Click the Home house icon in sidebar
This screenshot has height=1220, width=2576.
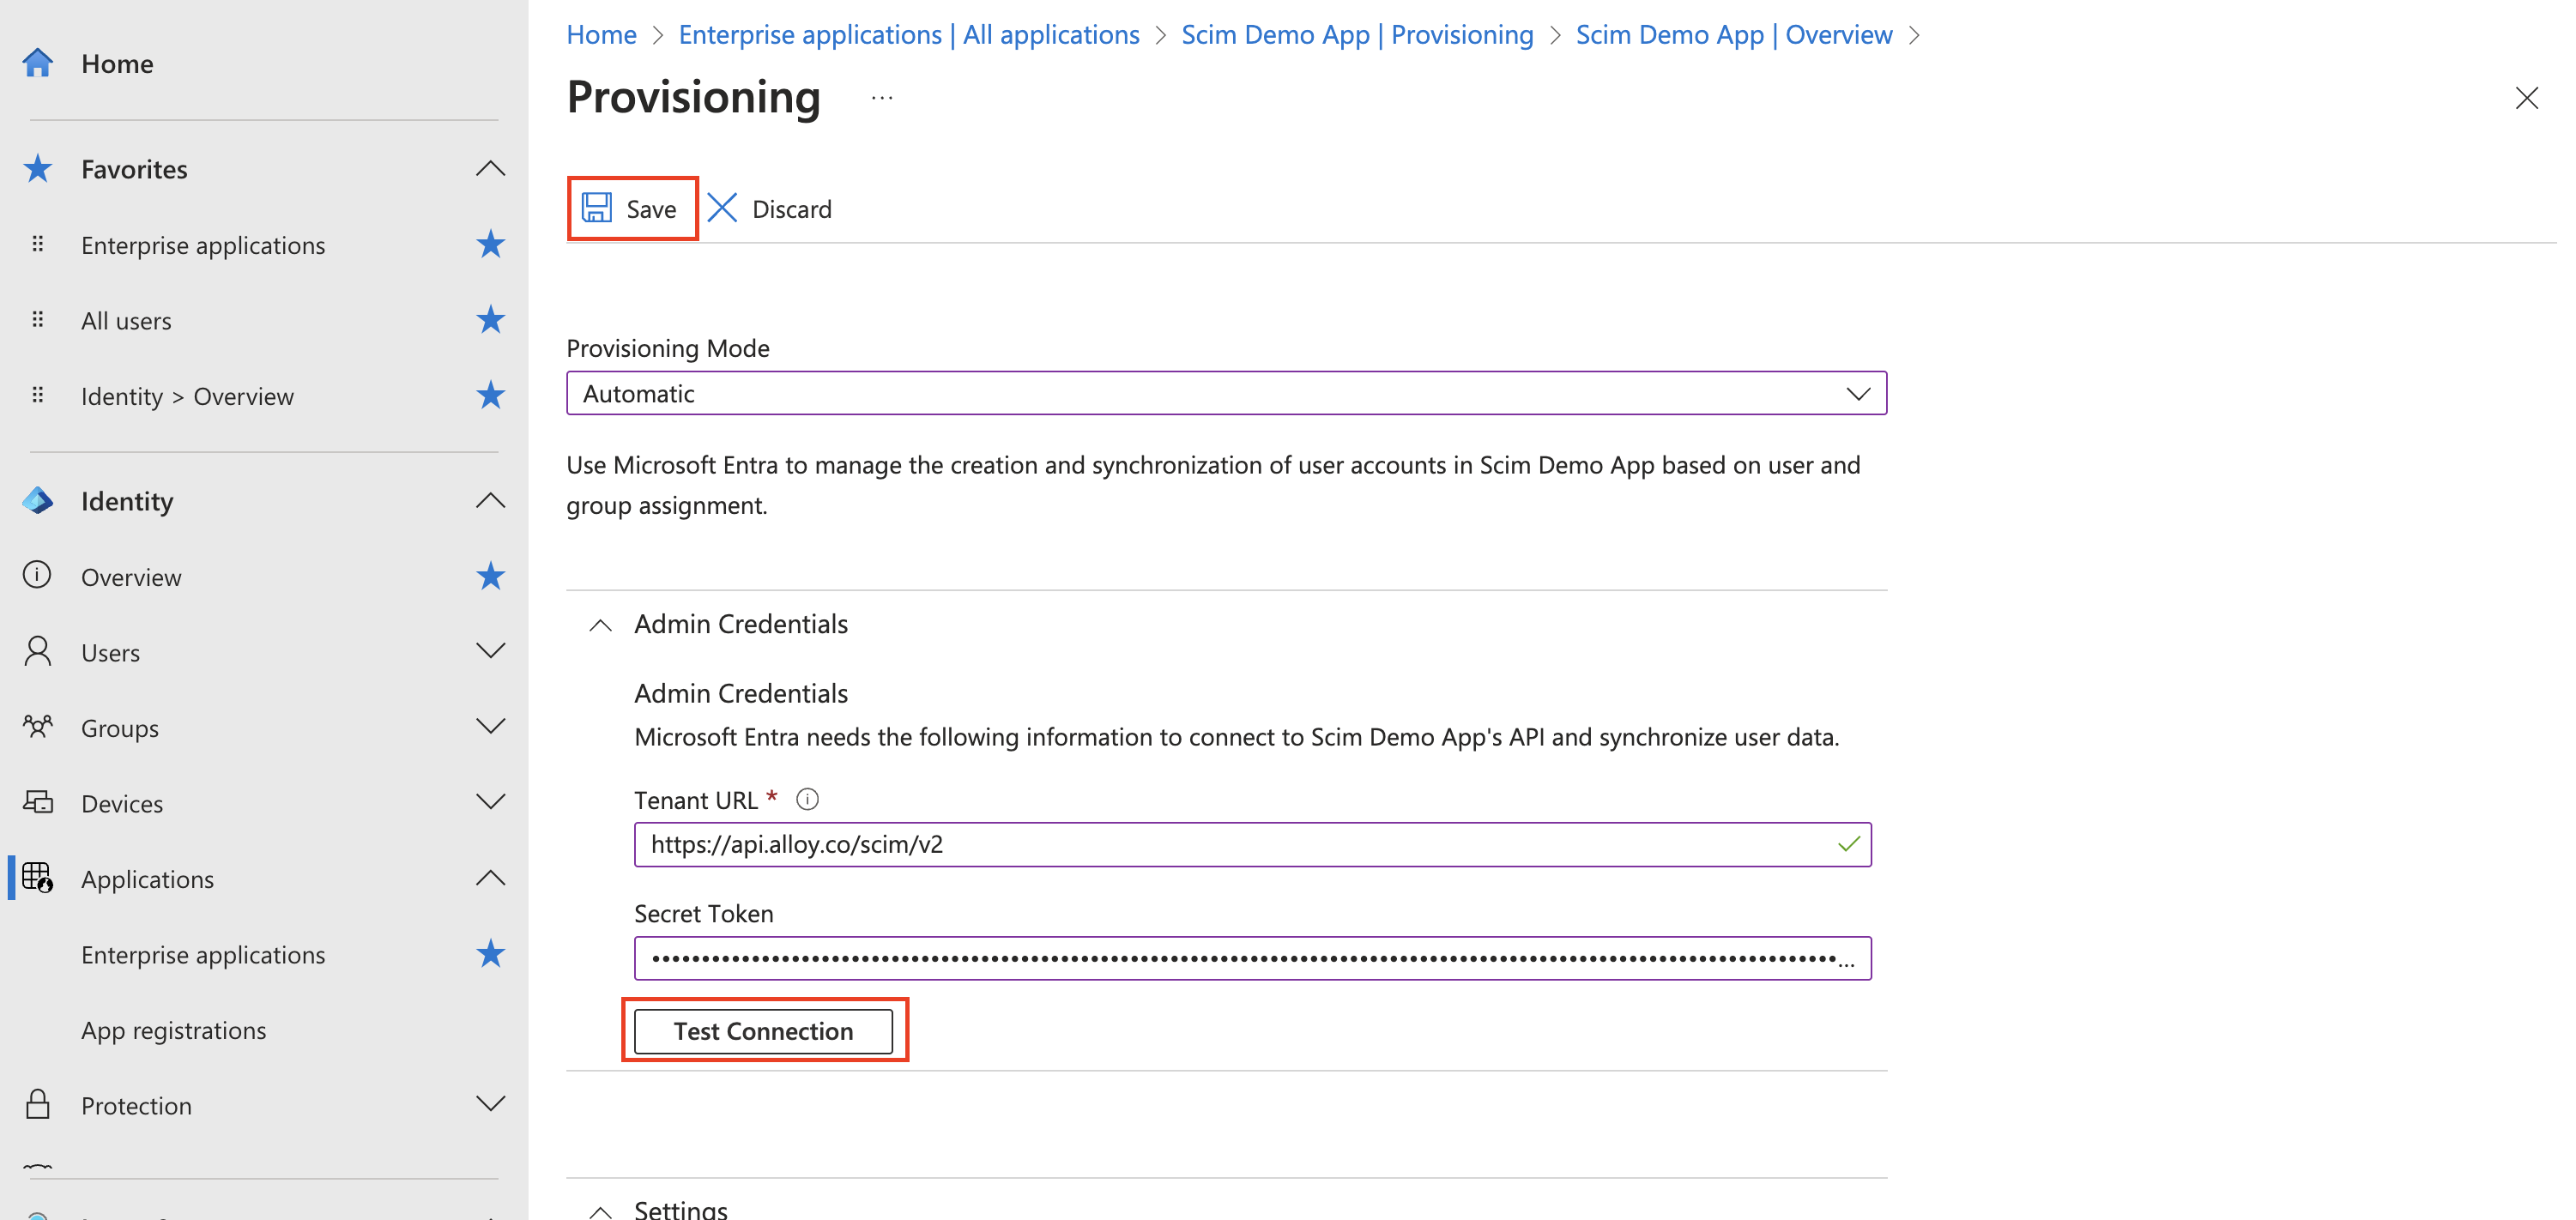(38, 63)
